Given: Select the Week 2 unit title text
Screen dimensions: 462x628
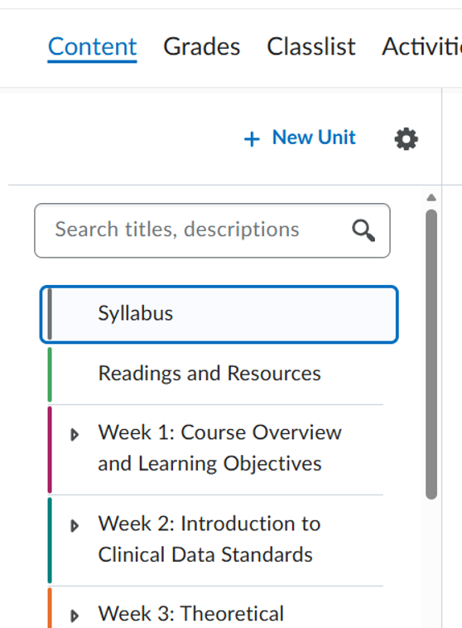Looking at the screenshot, I should click(x=209, y=539).
